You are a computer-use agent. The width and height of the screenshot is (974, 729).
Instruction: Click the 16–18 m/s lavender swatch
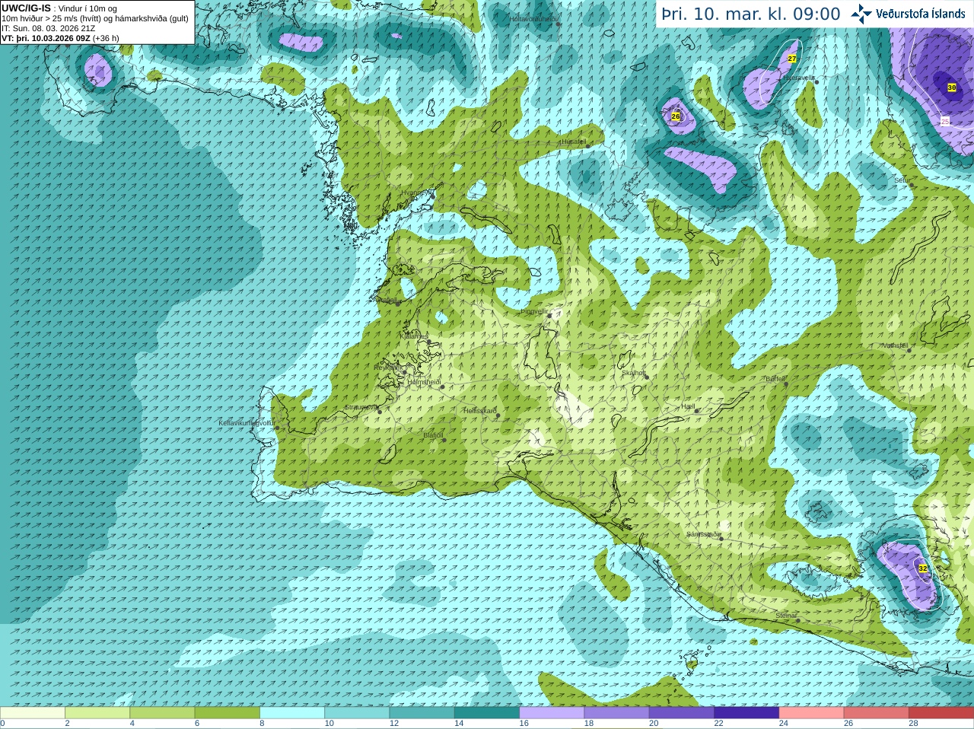[552, 713]
